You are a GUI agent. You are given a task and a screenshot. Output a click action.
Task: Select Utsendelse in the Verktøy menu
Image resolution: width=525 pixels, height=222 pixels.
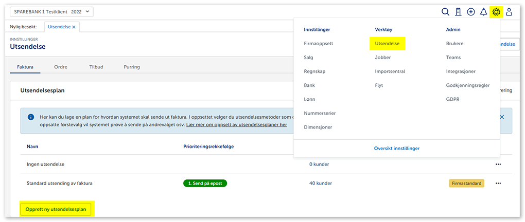coord(387,44)
